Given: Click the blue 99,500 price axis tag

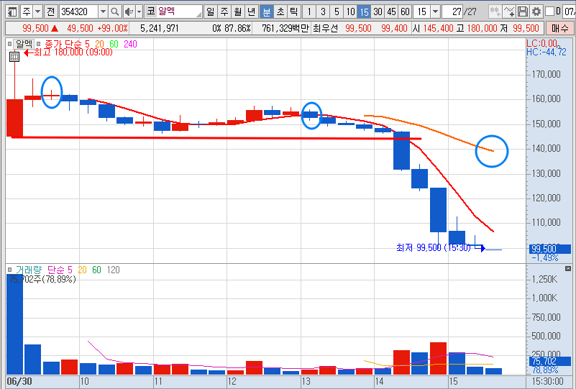Looking at the screenshot, I should point(550,249).
